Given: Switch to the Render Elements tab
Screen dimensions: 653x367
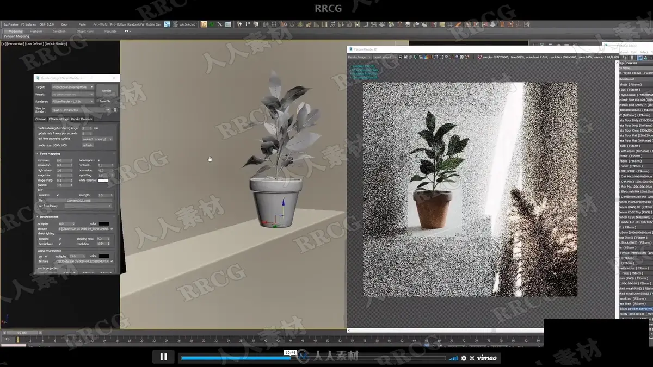Looking at the screenshot, I should [x=82, y=119].
